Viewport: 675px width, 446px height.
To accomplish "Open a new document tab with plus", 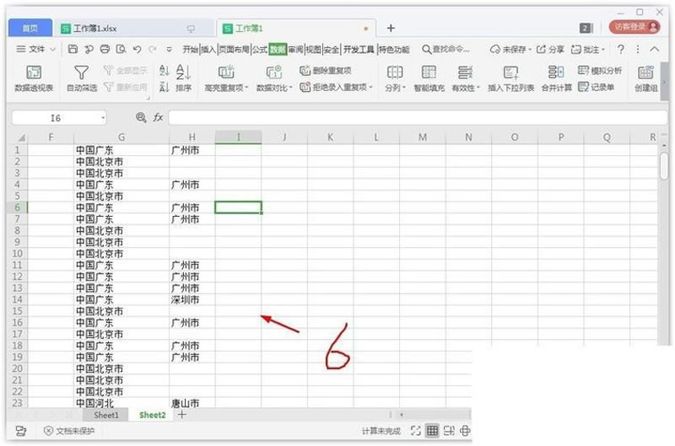I will [x=391, y=28].
